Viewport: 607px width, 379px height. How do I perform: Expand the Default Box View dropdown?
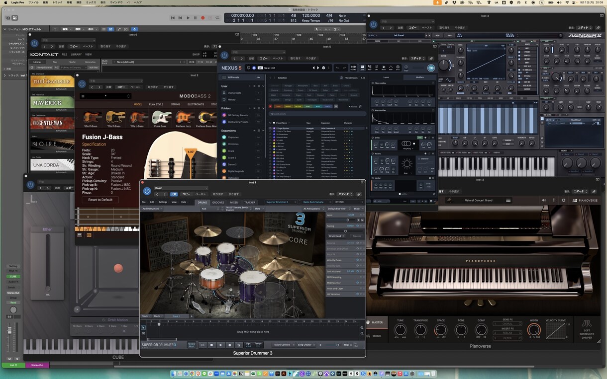click(338, 209)
